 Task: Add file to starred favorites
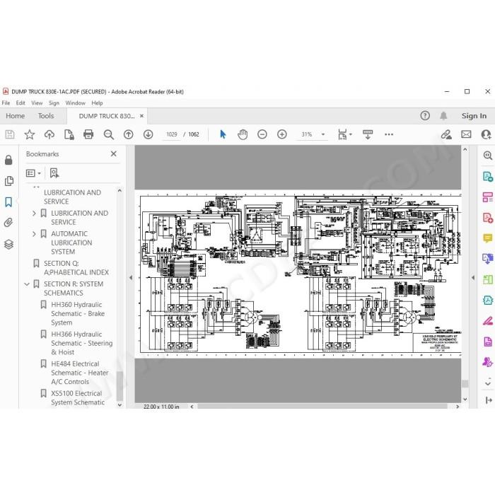click(30, 134)
